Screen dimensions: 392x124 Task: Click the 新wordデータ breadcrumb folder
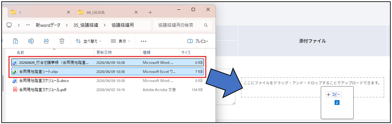click(x=48, y=25)
